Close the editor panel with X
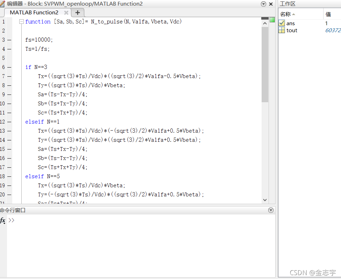Screen dimensions: 341x279 point(271,4)
